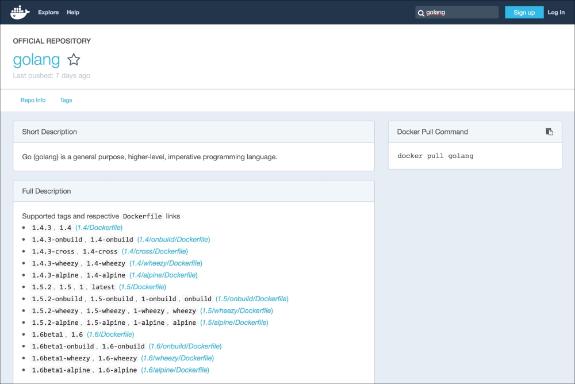Open the 1.4/Dockerfile link

tap(99, 228)
